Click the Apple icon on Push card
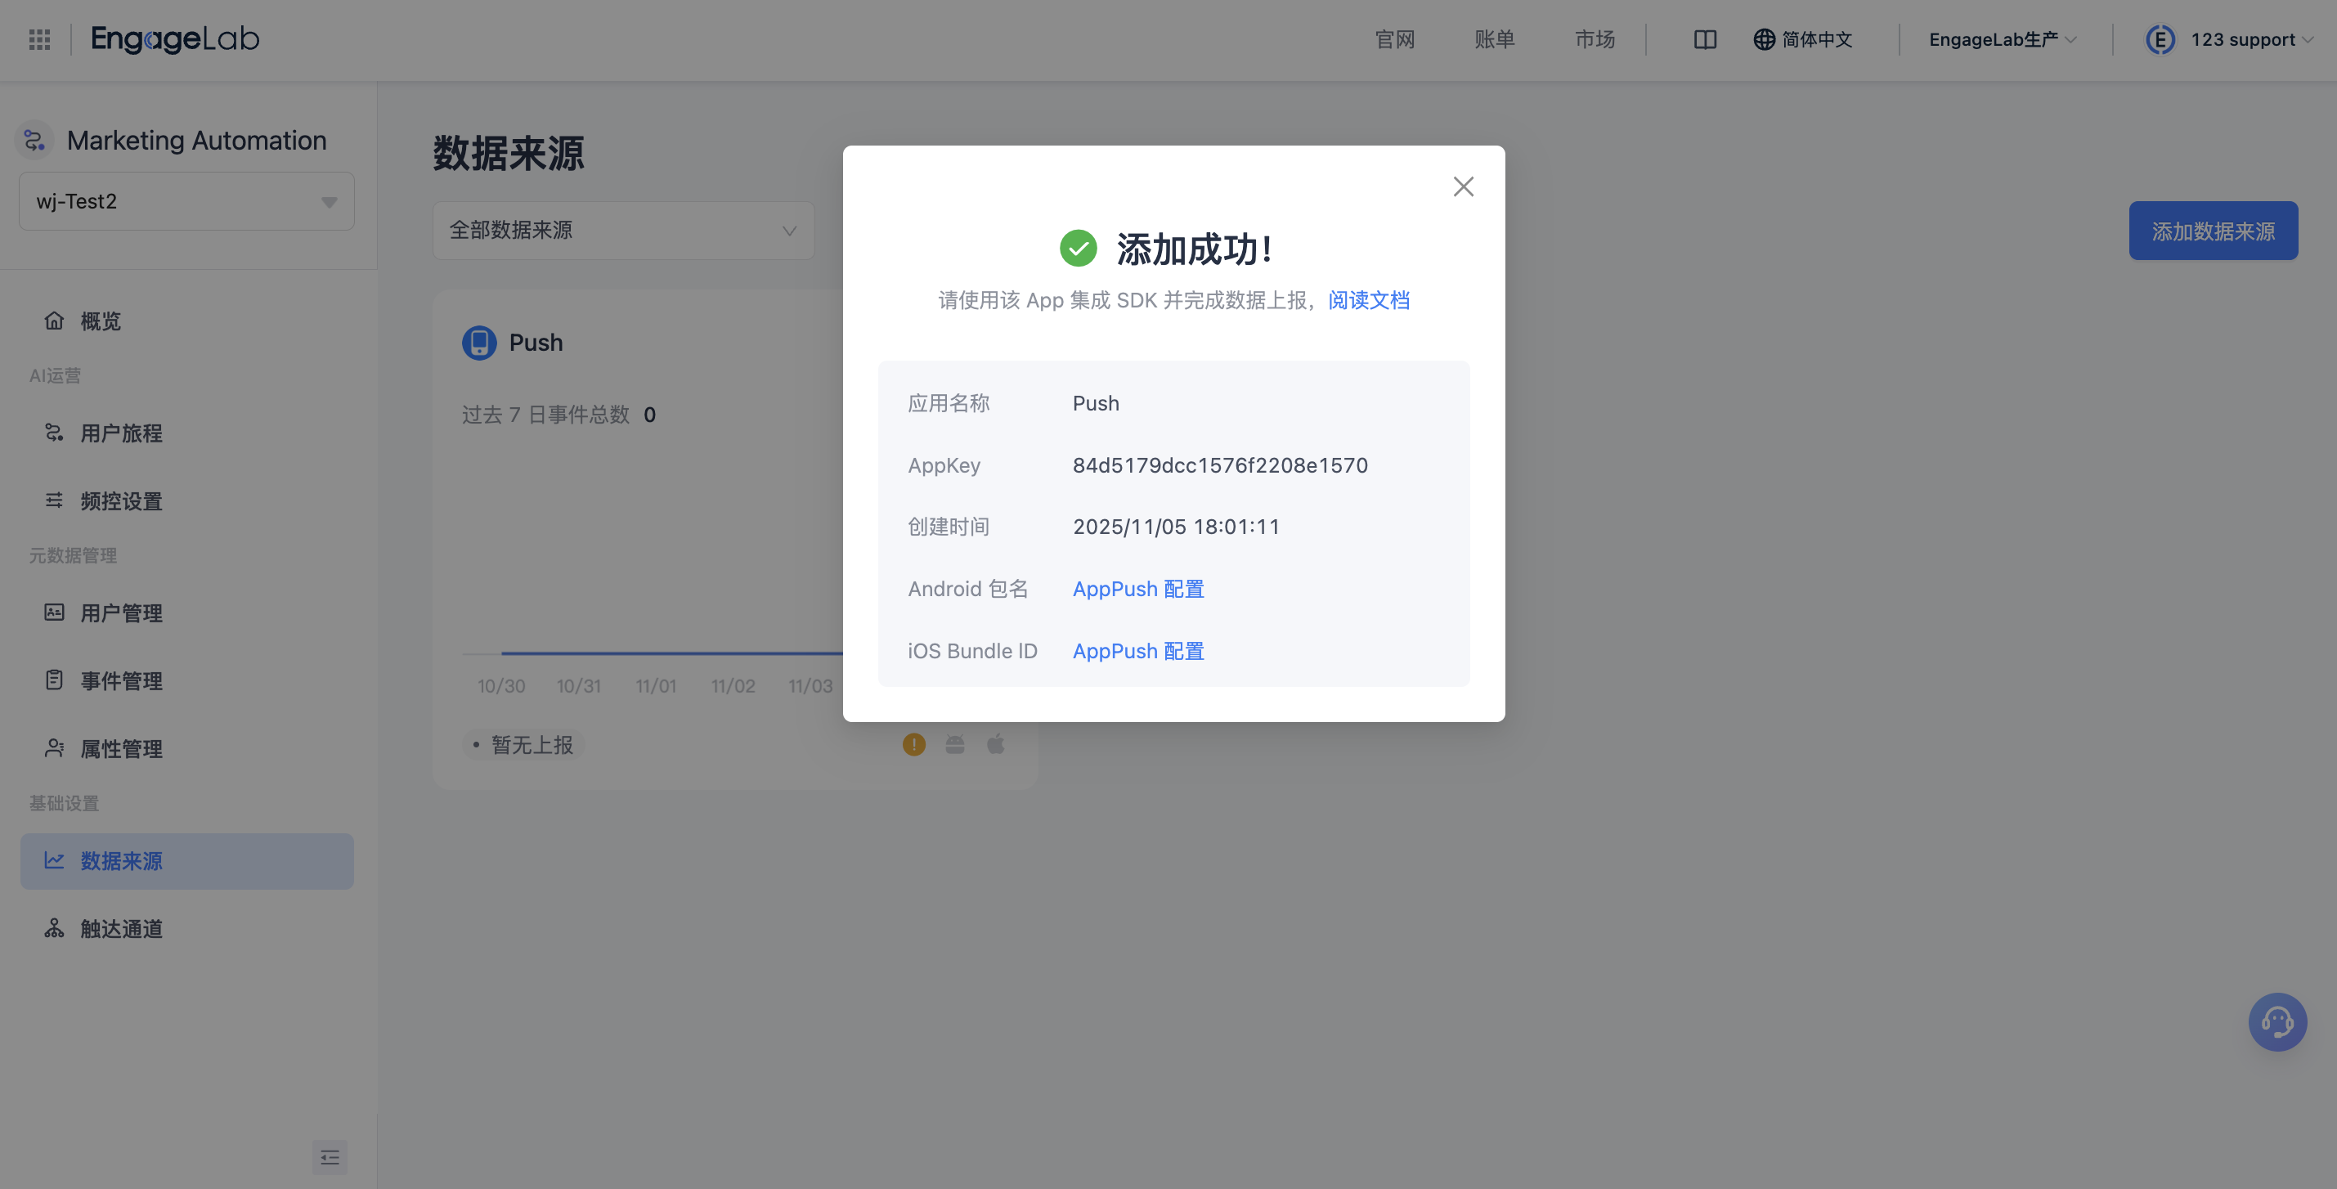Image resolution: width=2337 pixels, height=1189 pixels. click(995, 745)
